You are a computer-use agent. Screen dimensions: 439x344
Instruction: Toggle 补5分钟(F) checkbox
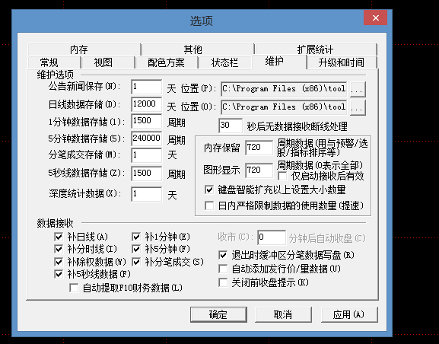(x=136, y=249)
